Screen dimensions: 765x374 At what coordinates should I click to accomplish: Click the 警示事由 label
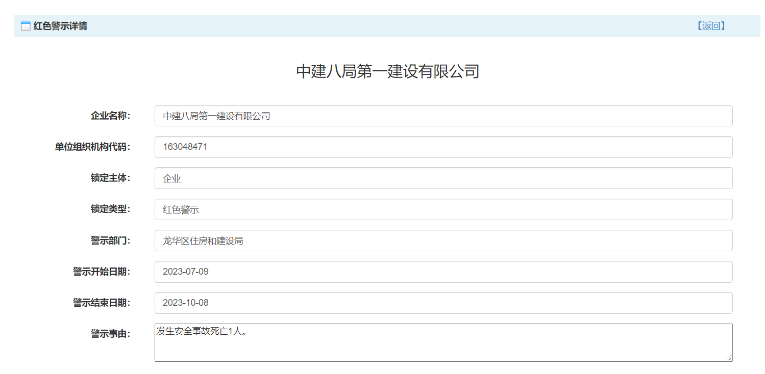[110, 334]
